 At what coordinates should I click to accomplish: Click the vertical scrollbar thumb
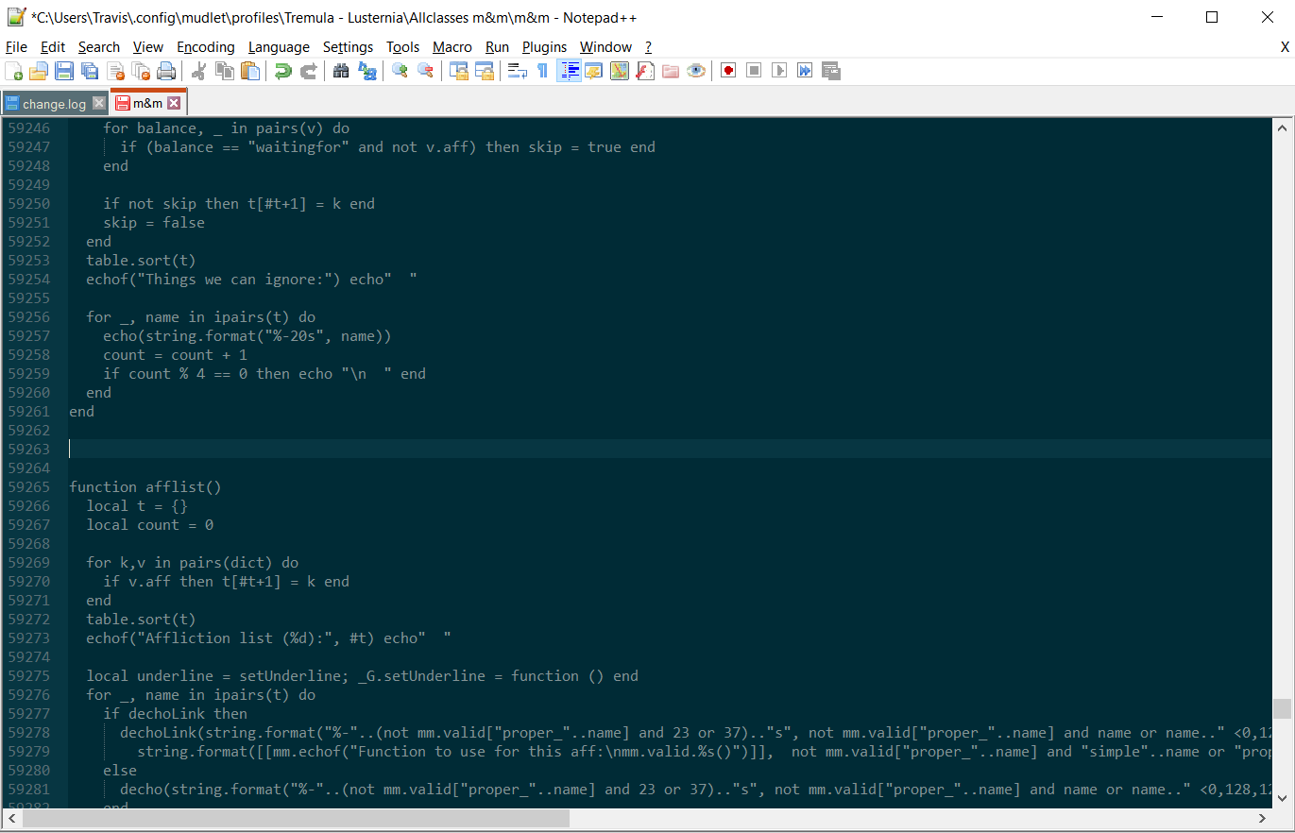[1282, 708]
